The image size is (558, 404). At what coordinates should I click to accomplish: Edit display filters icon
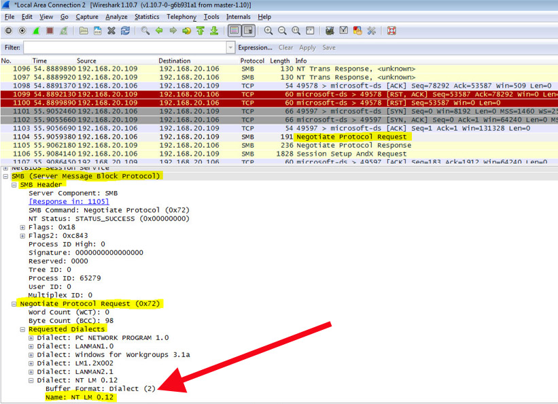(x=344, y=31)
